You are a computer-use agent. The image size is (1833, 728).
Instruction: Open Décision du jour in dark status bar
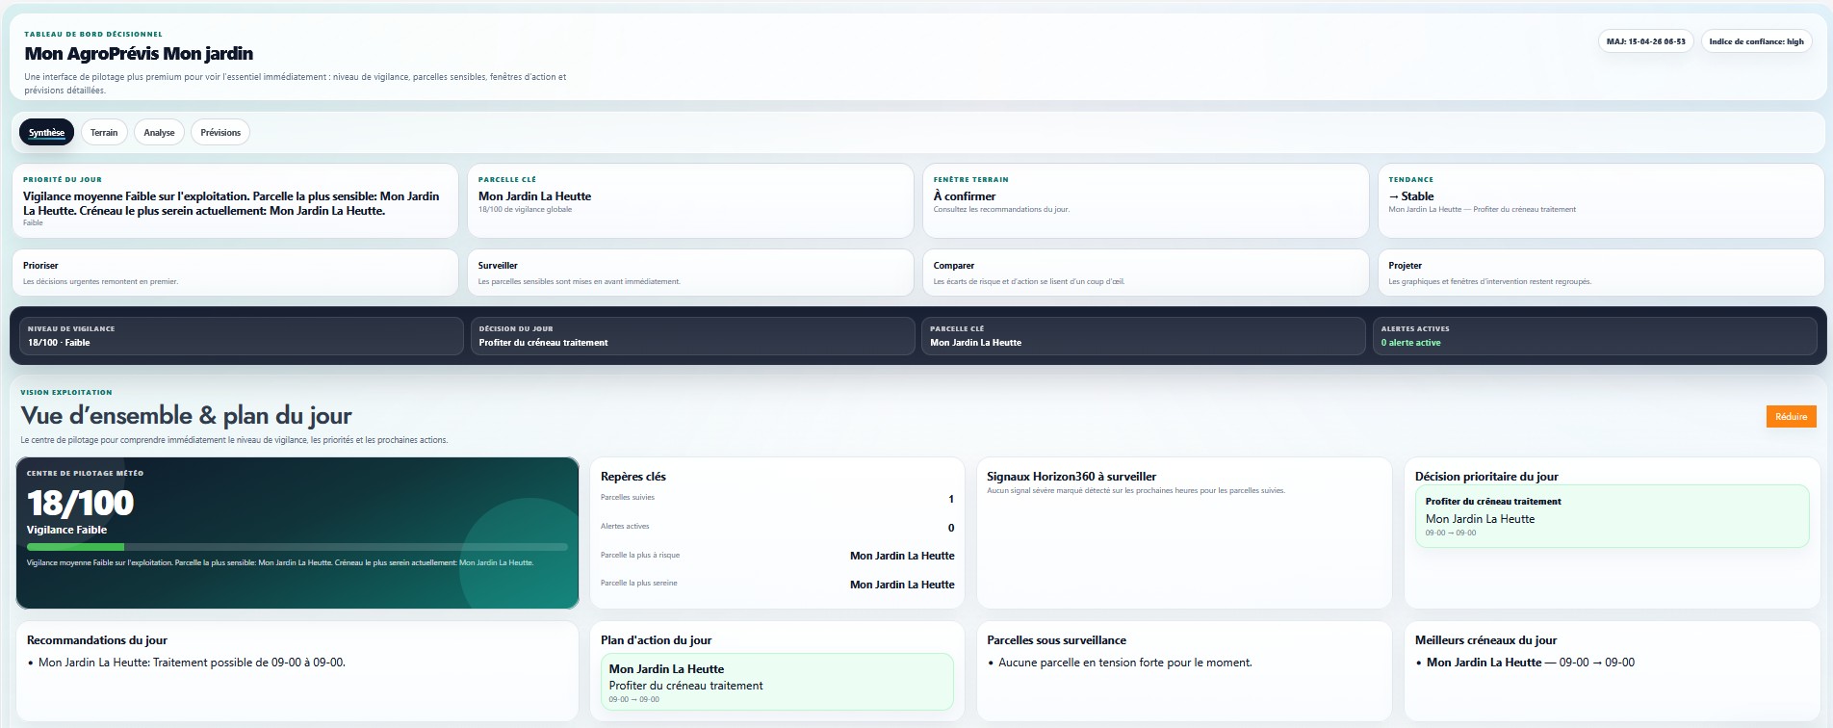[690, 336]
